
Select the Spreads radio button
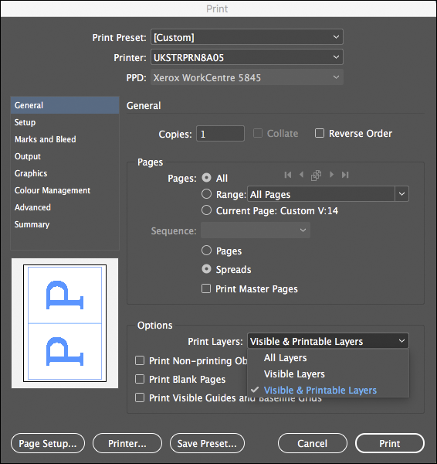click(206, 269)
